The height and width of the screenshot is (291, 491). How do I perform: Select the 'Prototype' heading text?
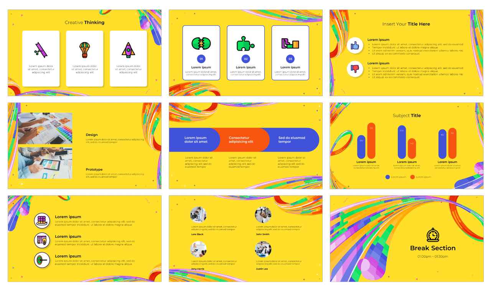click(x=94, y=170)
